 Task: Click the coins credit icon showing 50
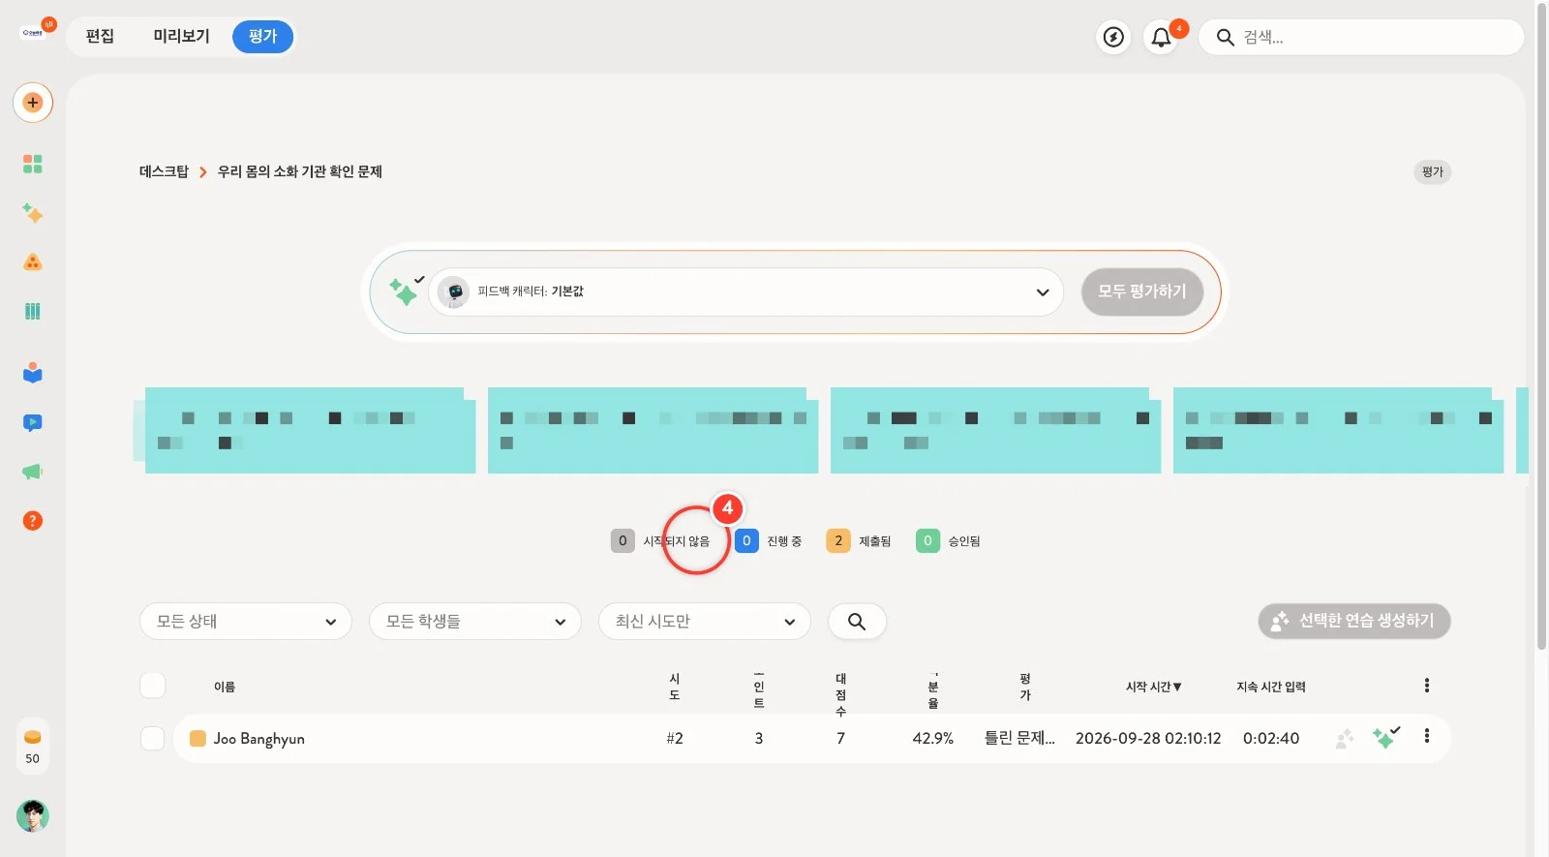pyautogui.click(x=33, y=747)
